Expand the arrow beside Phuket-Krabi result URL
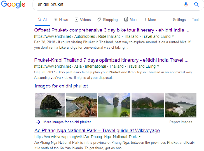This screenshot has width=204, height=151. click(x=158, y=66)
